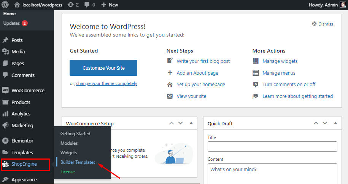The image size is (348, 184).
Task: Toggle the WooCommerce Setup panel triangle
Action: click(191, 123)
